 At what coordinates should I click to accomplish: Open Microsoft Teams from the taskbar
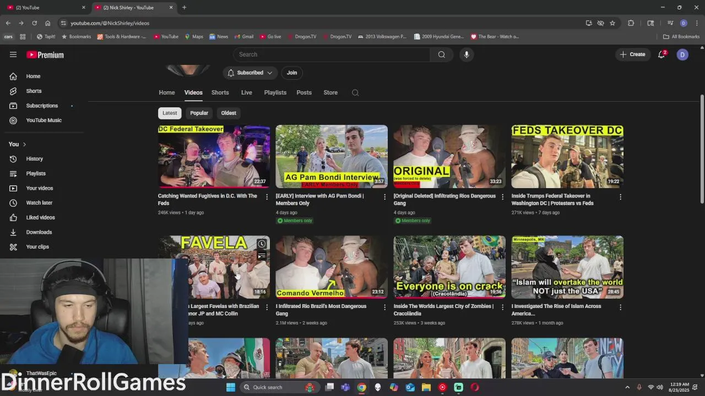click(345, 387)
